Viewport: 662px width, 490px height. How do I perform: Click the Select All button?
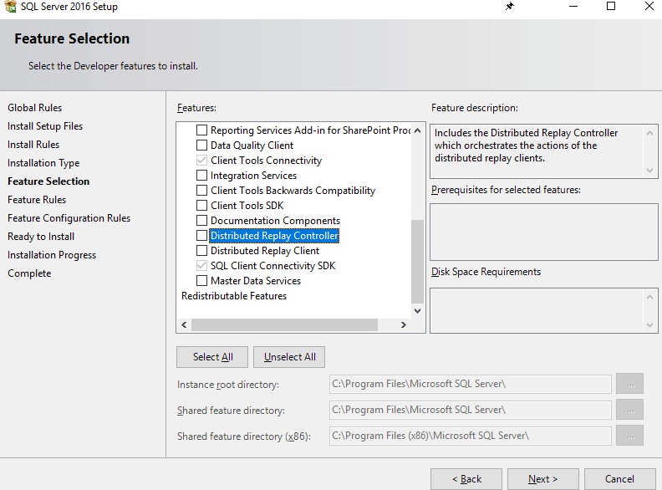(x=213, y=357)
